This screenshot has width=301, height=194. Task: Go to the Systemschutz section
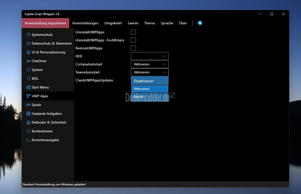click(x=49, y=35)
